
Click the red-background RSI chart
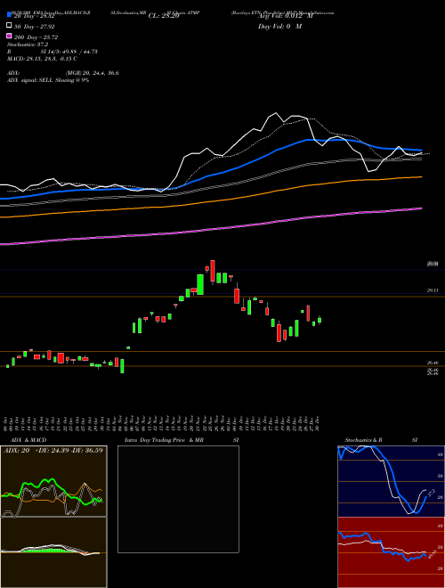pyautogui.click(x=391, y=552)
